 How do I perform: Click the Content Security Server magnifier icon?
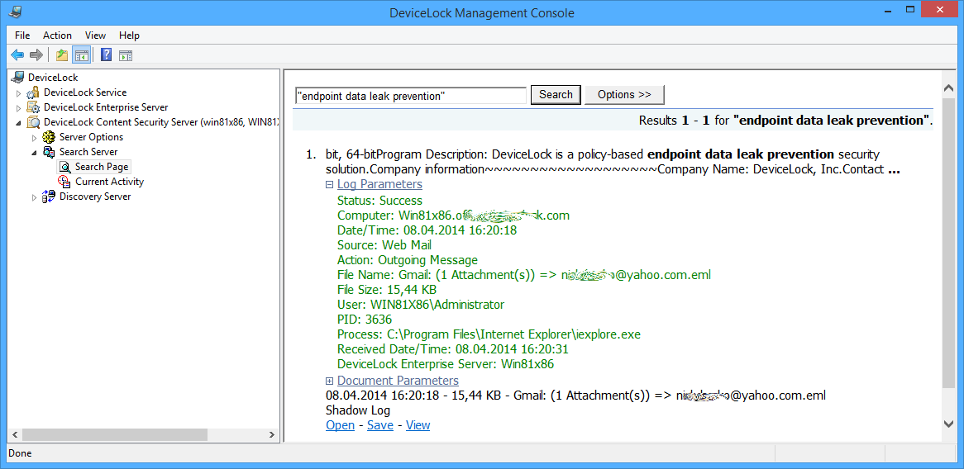pos(34,122)
